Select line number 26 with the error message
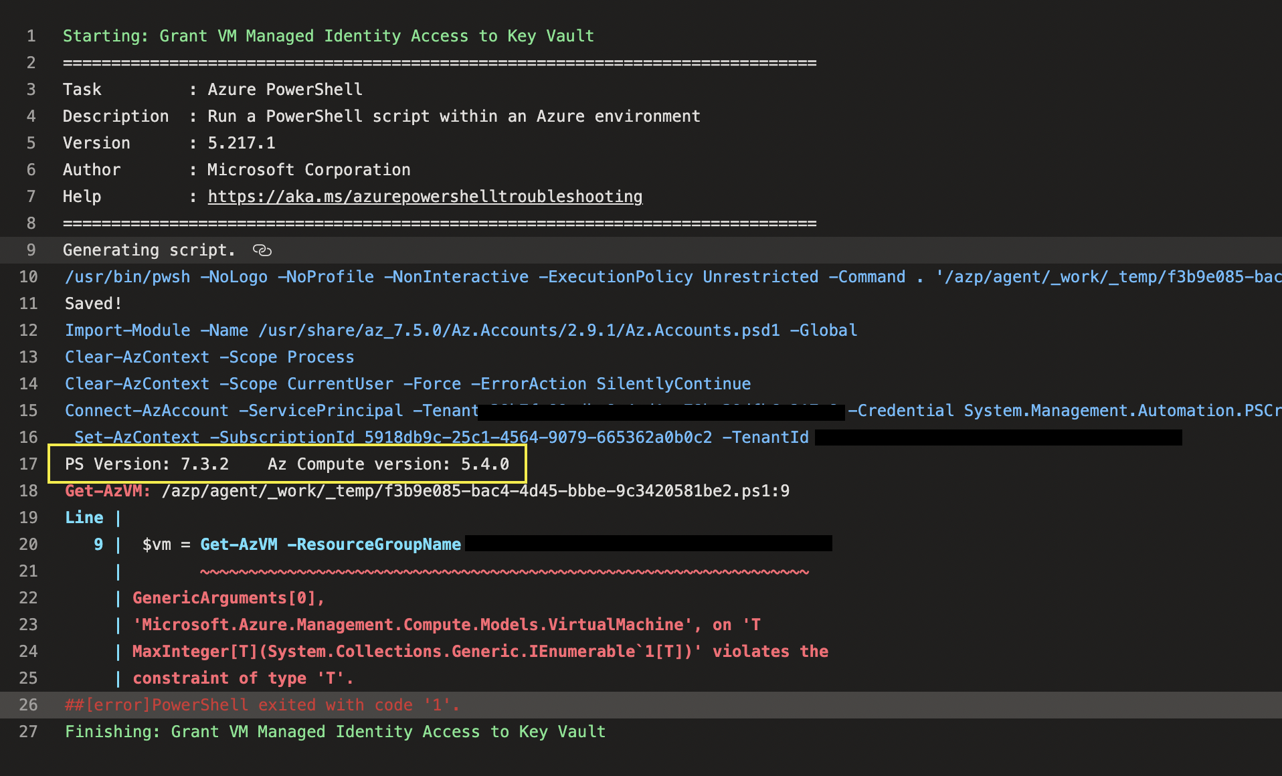1282x776 pixels. 29,704
